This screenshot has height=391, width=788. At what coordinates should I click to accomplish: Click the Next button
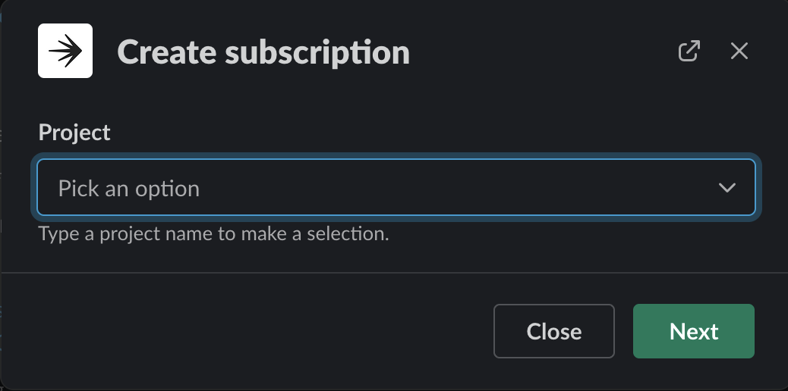point(693,331)
